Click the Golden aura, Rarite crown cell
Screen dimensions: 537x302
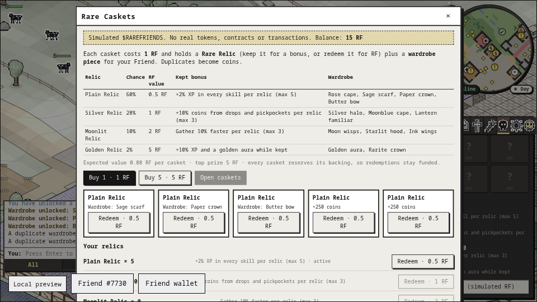367,150
